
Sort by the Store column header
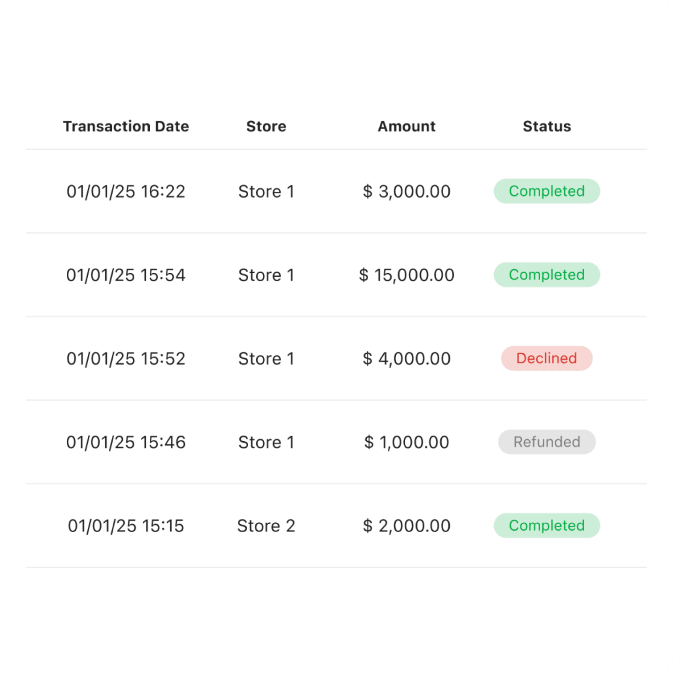(266, 126)
